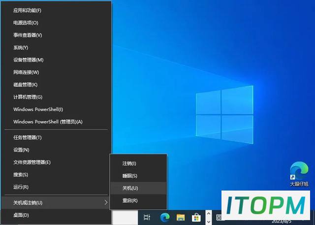Open File Explorer from the taskbar

181,217
